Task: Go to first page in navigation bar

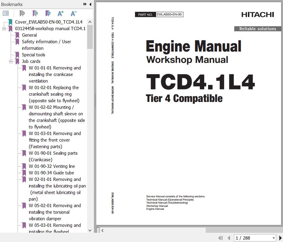Action: pos(221,238)
